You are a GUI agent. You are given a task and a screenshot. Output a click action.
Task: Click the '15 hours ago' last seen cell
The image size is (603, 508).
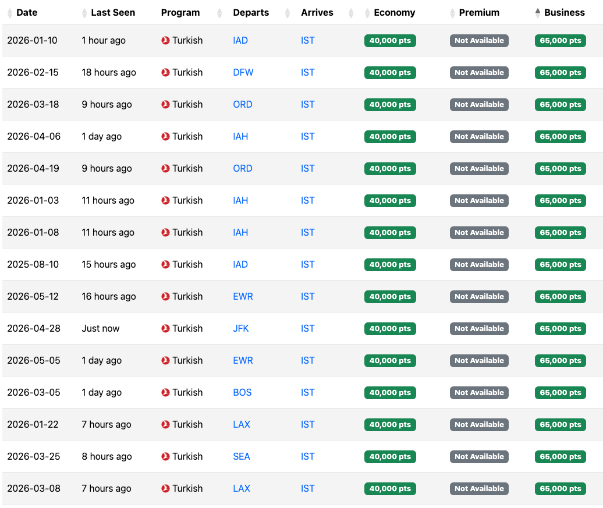coord(109,264)
